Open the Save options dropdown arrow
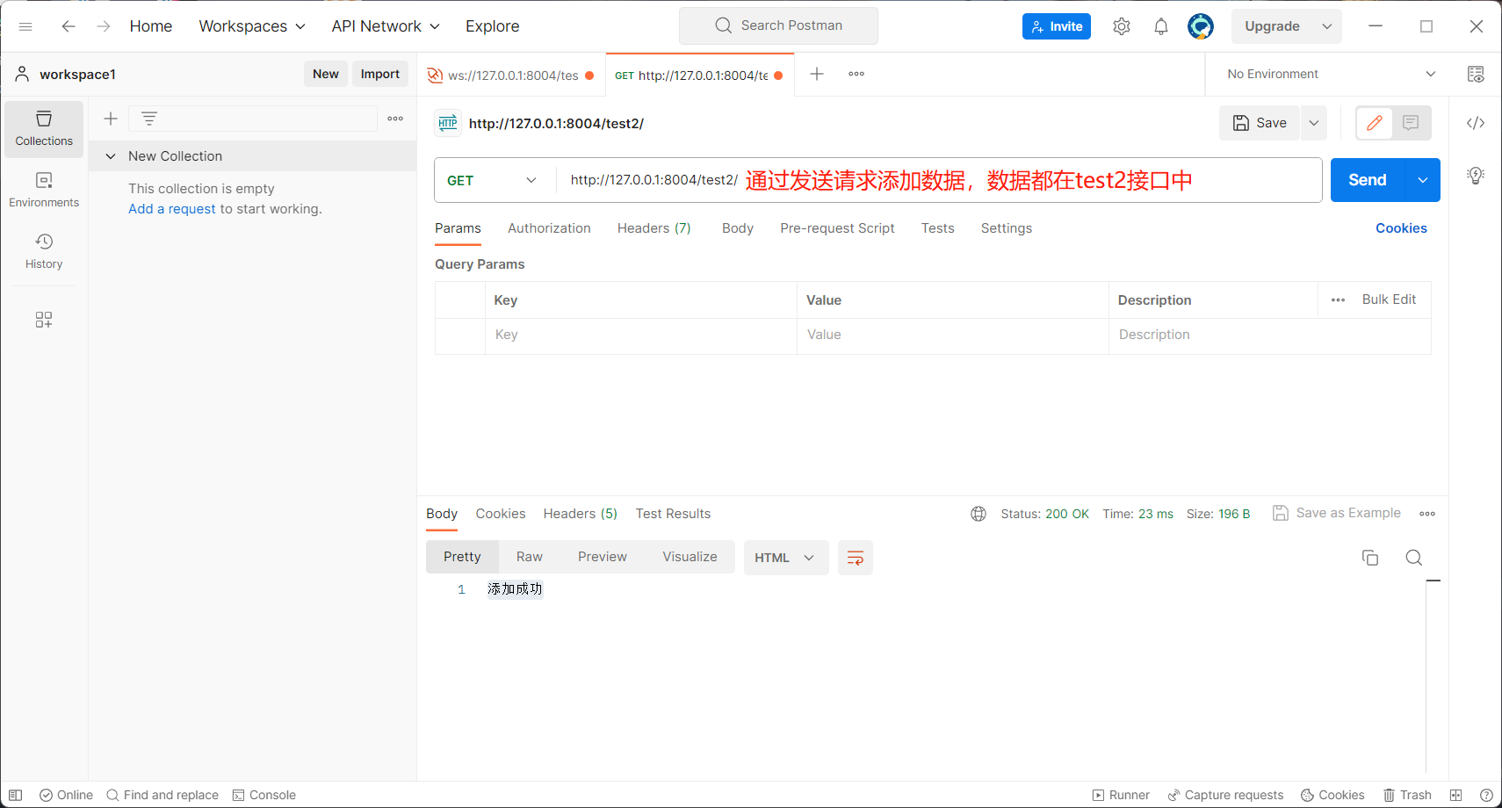 click(1314, 123)
